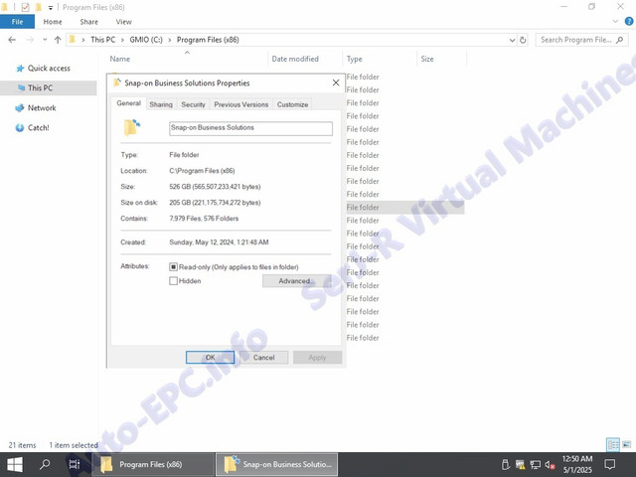Refresh the Program Files (x86) folder
Screen dimensions: 636x477
click(523, 40)
